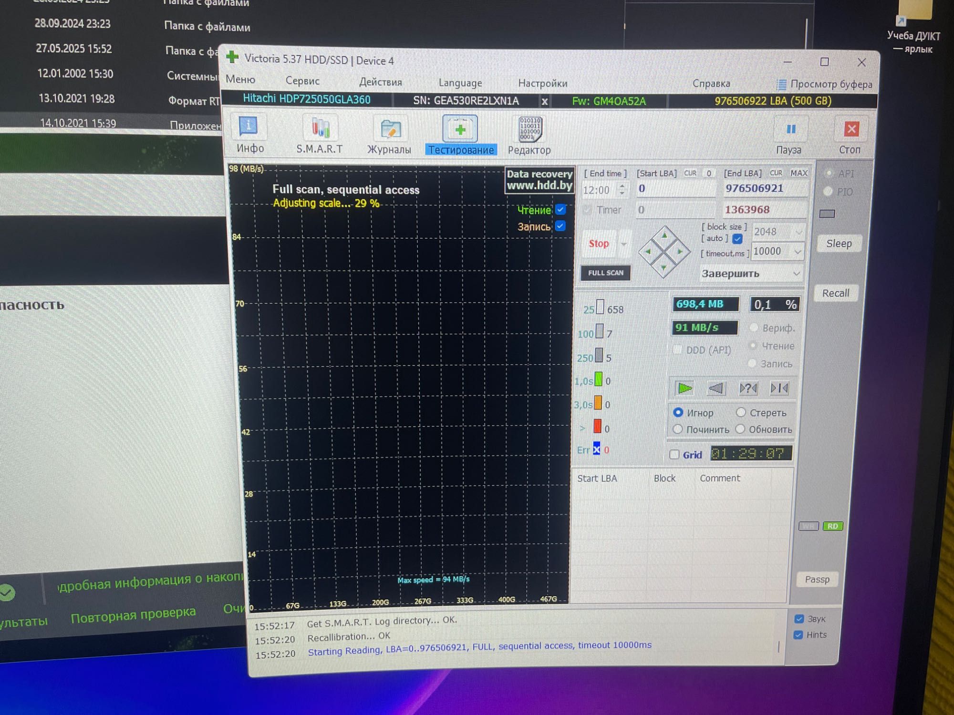
Task: Select the Обновить radio button
Action: point(740,429)
